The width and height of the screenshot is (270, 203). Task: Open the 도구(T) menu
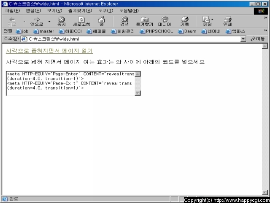105,11
